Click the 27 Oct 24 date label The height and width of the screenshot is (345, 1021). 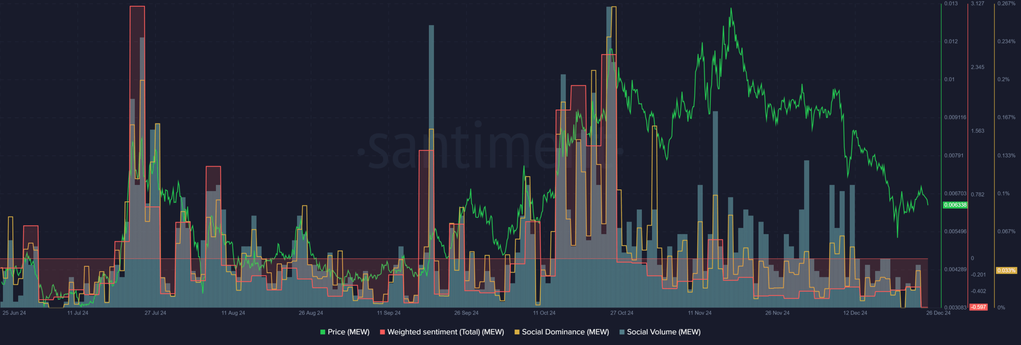622,313
